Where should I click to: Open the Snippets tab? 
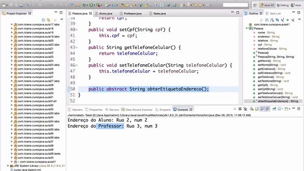(163, 110)
